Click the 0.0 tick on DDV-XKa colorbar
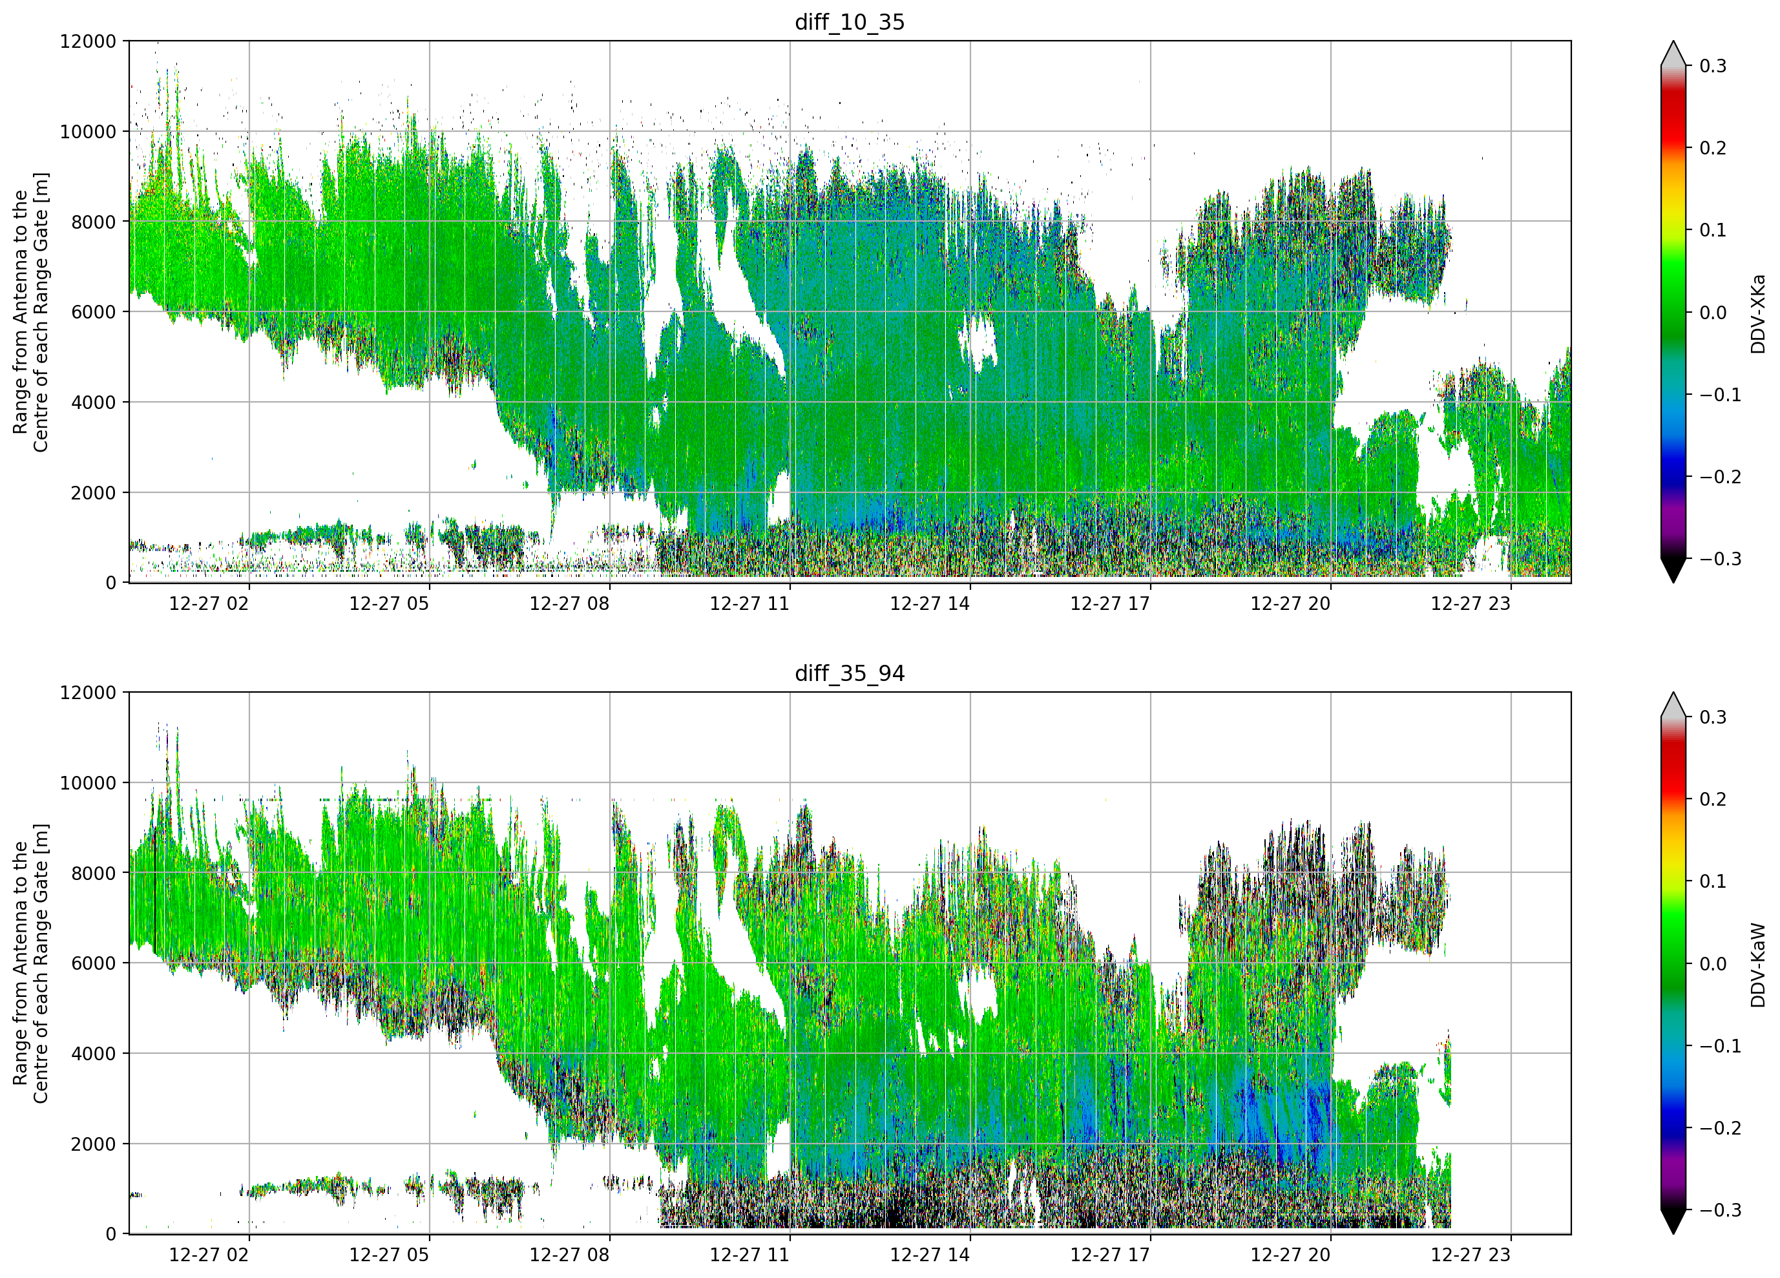Viewport: 1780px width, 1278px height. (1713, 313)
